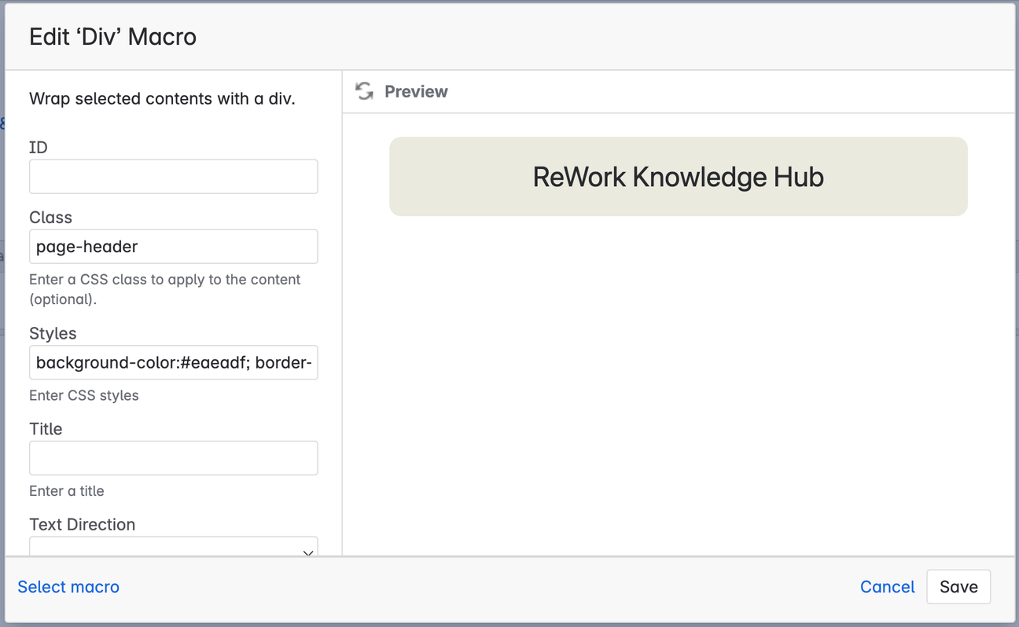Edit the Styles field with background-color value
The height and width of the screenshot is (627, 1019).
pos(173,362)
